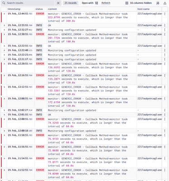
Task: Open row menu for the 12:01:55 record
Action: point(164,114)
